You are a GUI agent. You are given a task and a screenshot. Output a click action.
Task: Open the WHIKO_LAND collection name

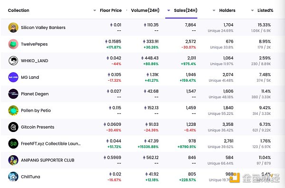click(x=35, y=61)
